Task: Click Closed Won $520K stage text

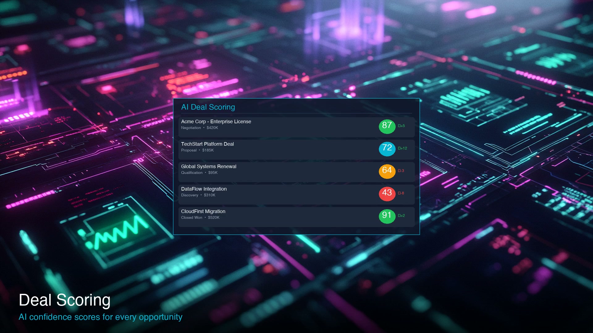Action: tap(200, 218)
